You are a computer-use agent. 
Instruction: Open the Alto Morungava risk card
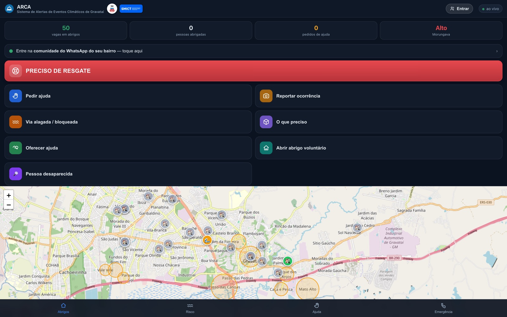click(x=441, y=30)
